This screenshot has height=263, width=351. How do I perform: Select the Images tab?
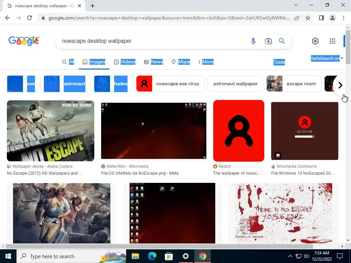point(94,62)
